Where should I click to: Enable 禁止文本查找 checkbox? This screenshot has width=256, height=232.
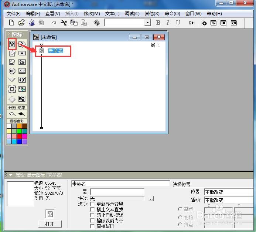pos(92,209)
